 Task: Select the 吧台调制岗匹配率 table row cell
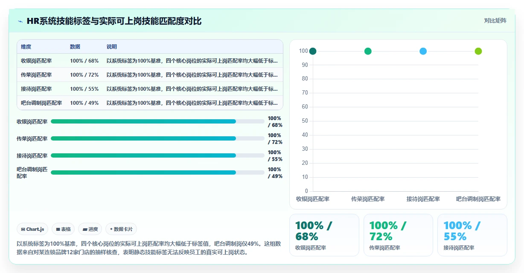click(x=41, y=103)
